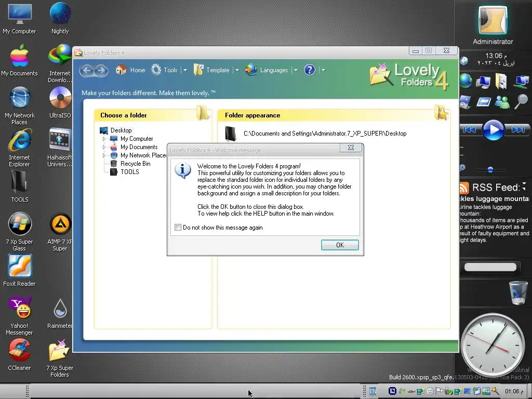Click sidebar documents folder icon

coord(501,82)
